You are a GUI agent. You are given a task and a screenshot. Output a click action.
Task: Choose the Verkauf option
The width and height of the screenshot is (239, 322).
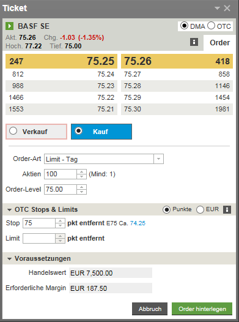click(36, 132)
